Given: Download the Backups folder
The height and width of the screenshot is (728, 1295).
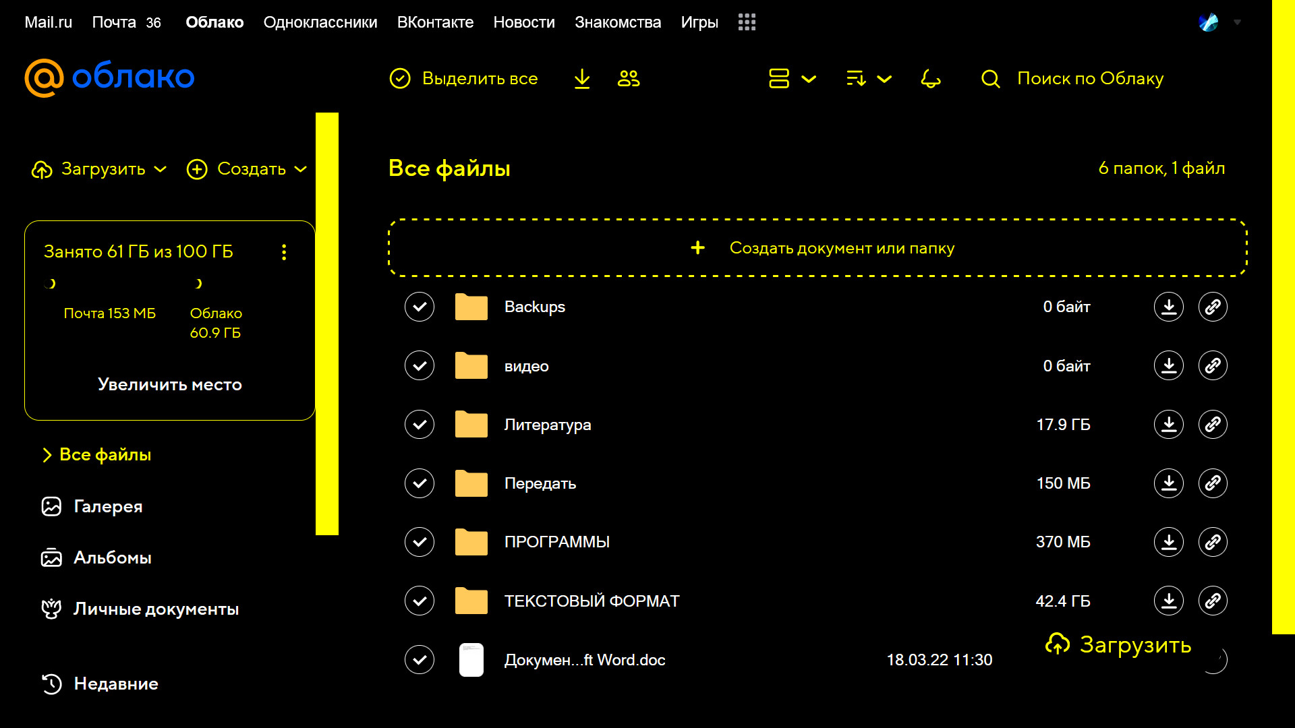Looking at the screenshot, I should click(x=1169, y=307).
